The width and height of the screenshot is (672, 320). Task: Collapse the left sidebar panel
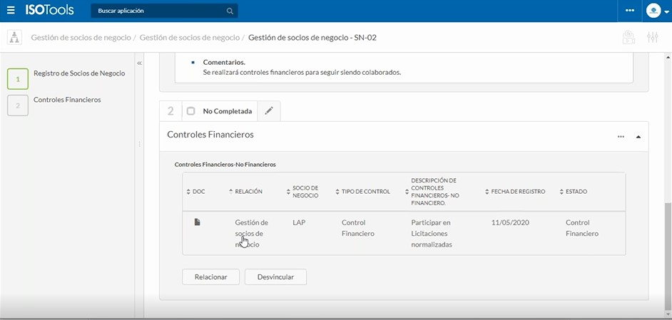[139, 63]
